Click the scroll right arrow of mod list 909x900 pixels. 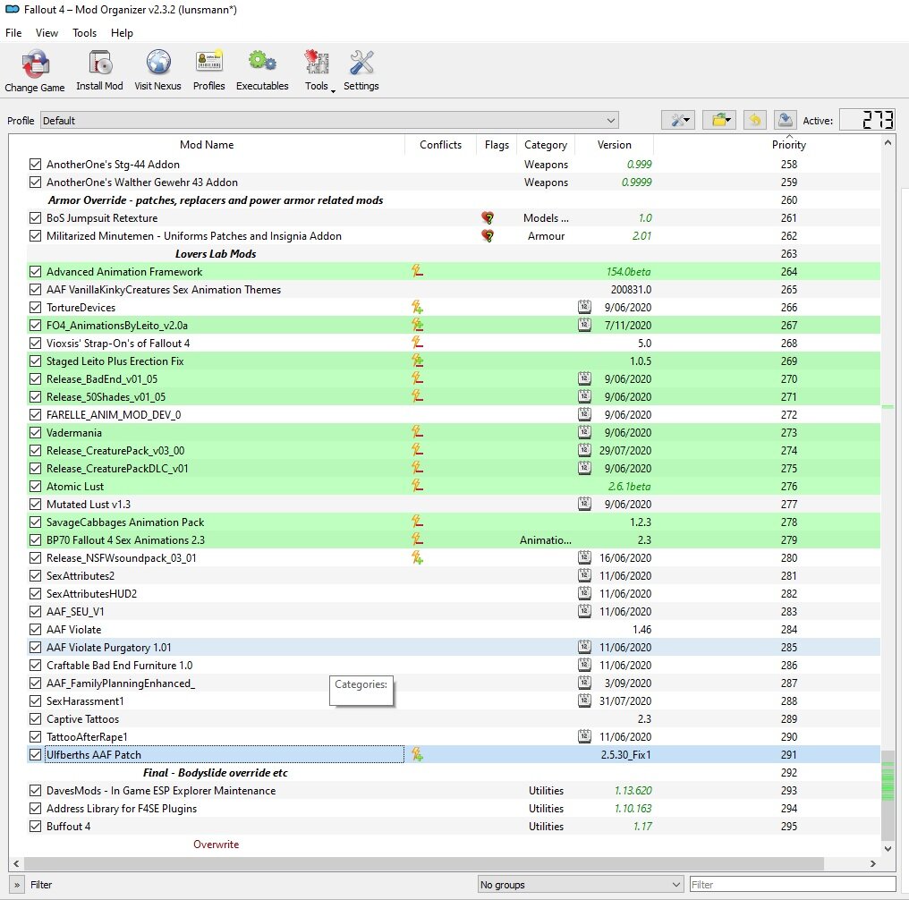(x=873, y=863)
